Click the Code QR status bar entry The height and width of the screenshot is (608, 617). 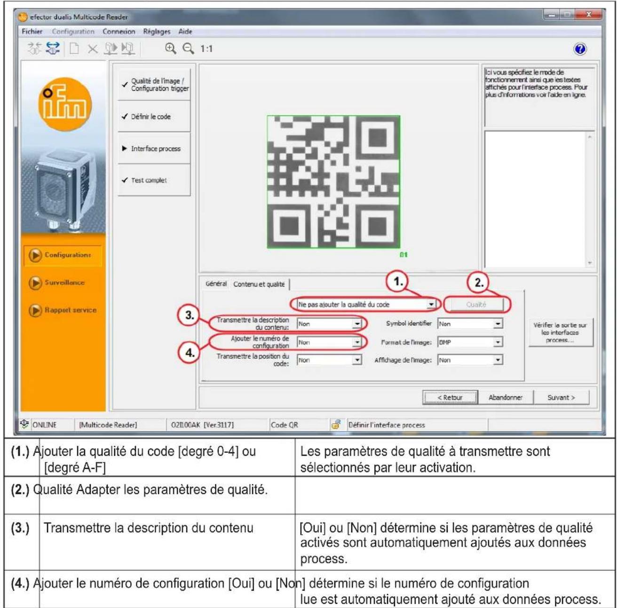tap(285, 425)
